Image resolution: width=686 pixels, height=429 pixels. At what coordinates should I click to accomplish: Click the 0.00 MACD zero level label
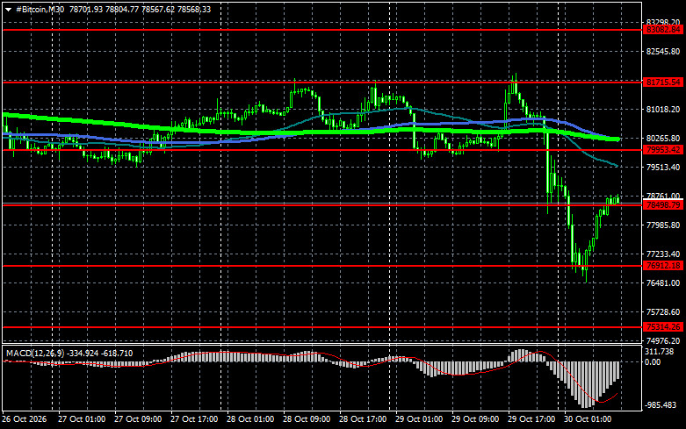tap(653, 362)
